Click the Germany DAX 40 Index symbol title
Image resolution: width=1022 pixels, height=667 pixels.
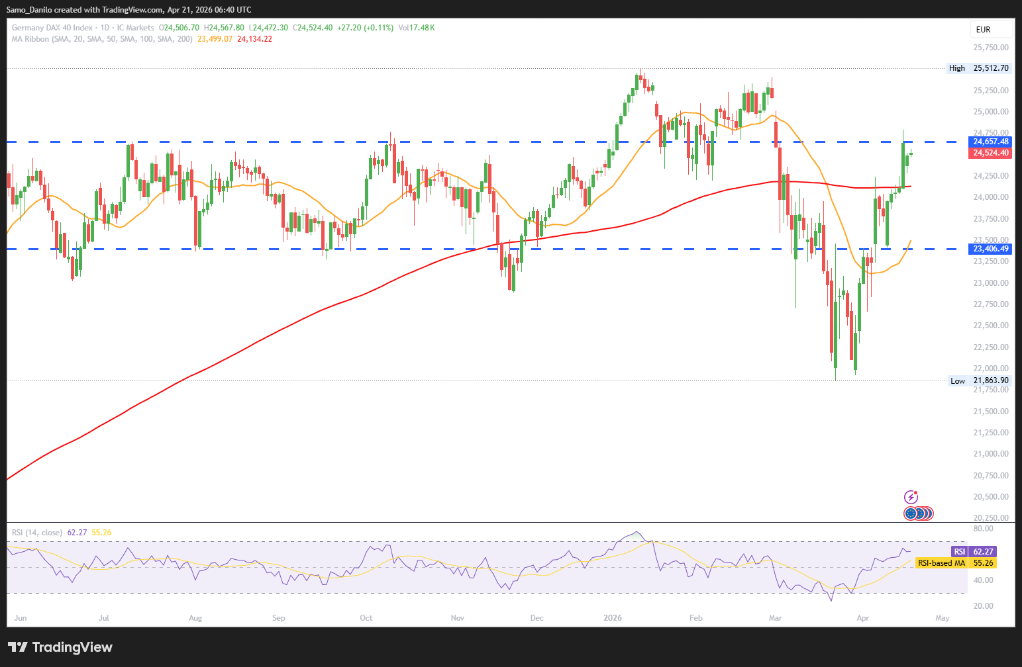(52, 28)
